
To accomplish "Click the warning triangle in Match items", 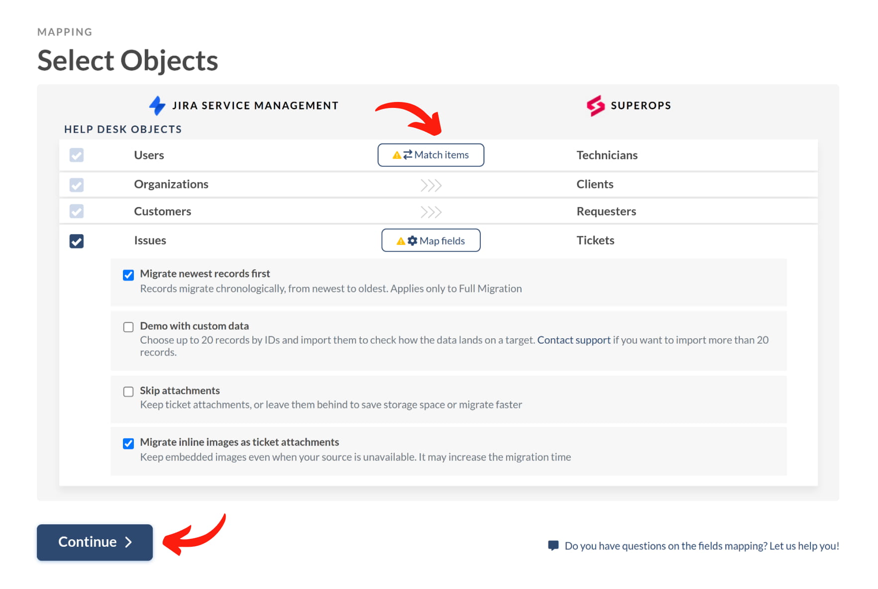I will click(397, 155).
